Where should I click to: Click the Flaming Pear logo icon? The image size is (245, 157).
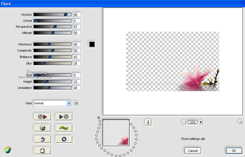8,150
